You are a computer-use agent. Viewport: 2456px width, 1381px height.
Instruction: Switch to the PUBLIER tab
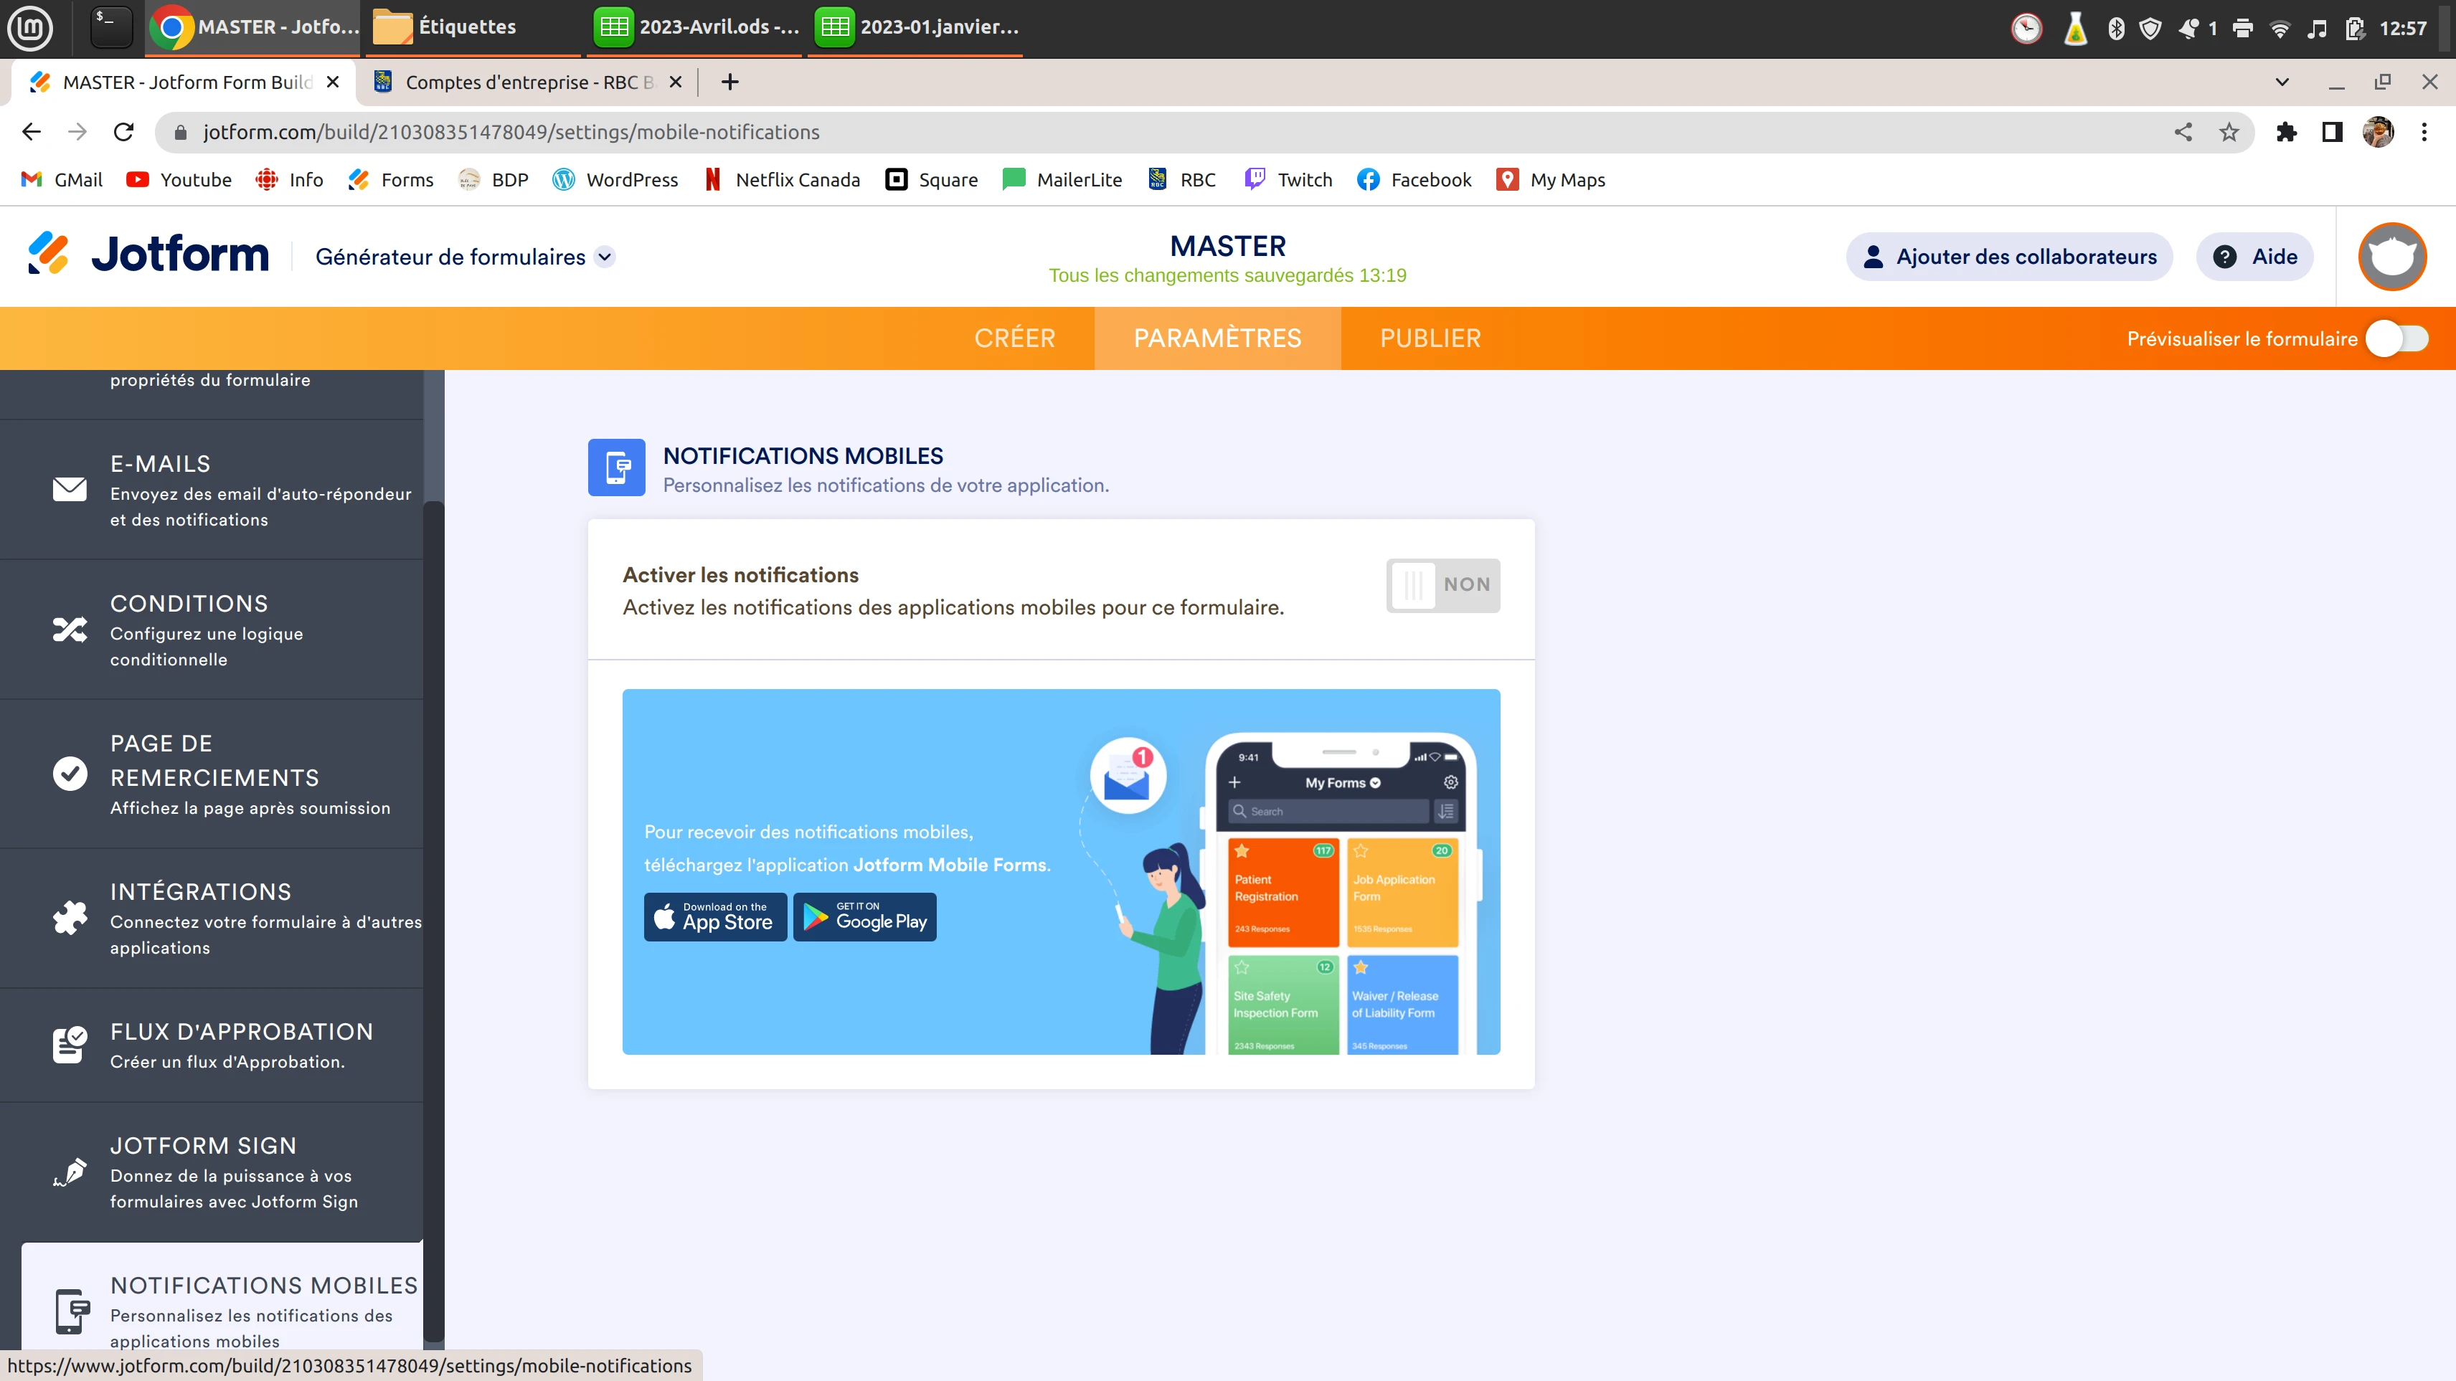coord(1430,338)
